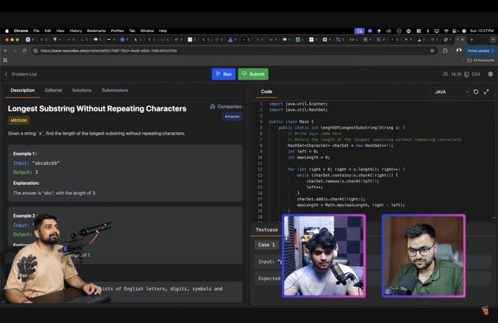This screenshot has width=498, height=323.
Task: Click the purple triangle tab icon
Action: 230,39
